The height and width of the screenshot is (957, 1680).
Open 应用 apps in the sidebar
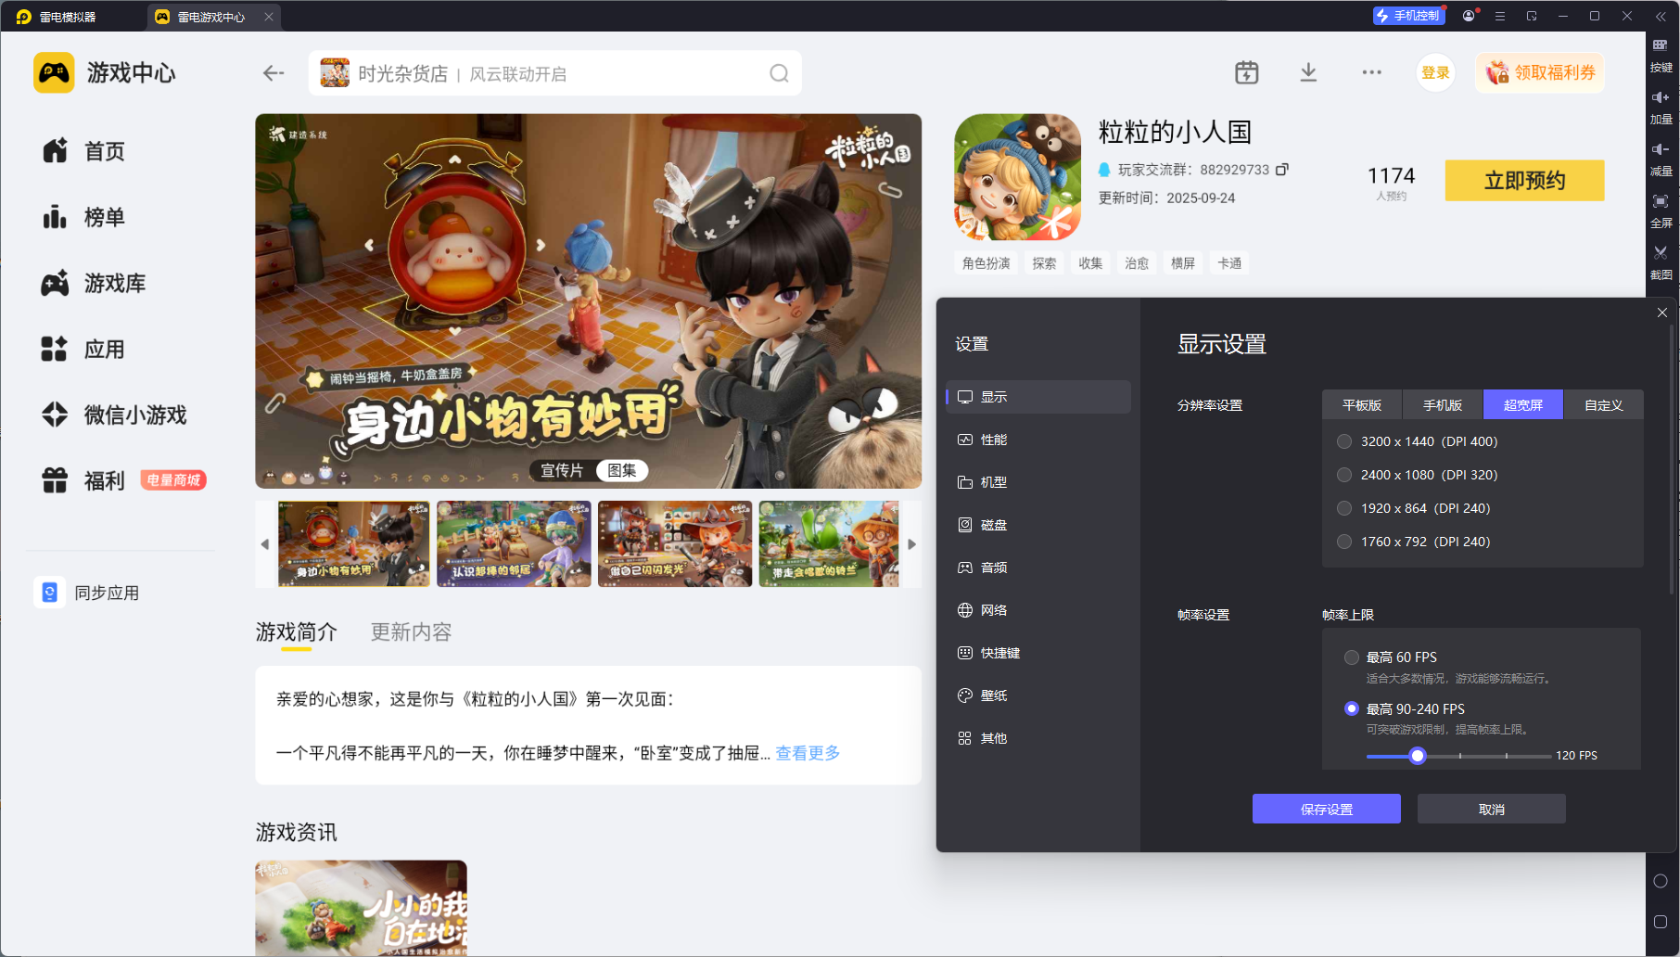pos(83,350)
